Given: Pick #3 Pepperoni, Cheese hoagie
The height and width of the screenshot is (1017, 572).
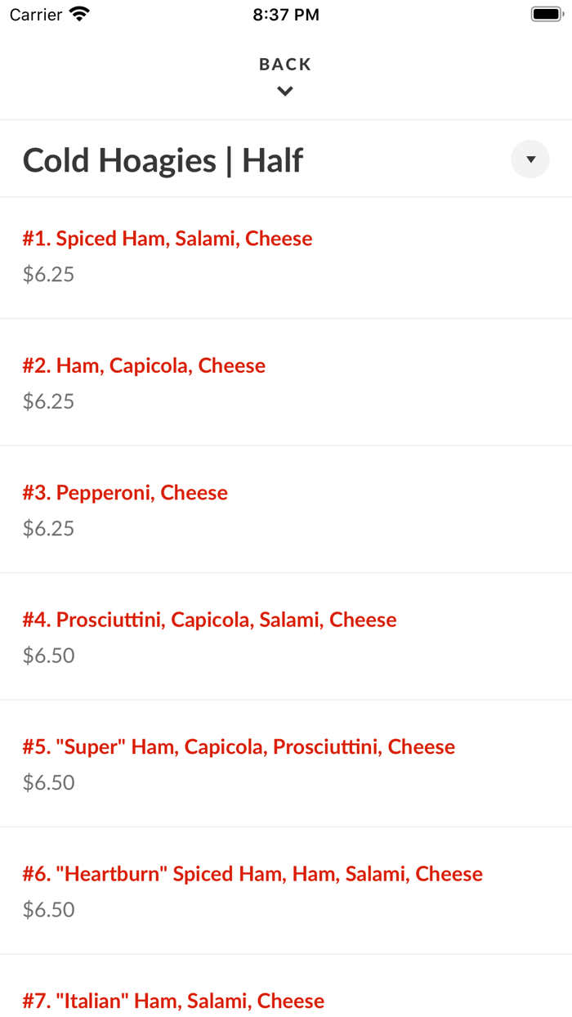Looking at the screenshot, I should point(125,493).
